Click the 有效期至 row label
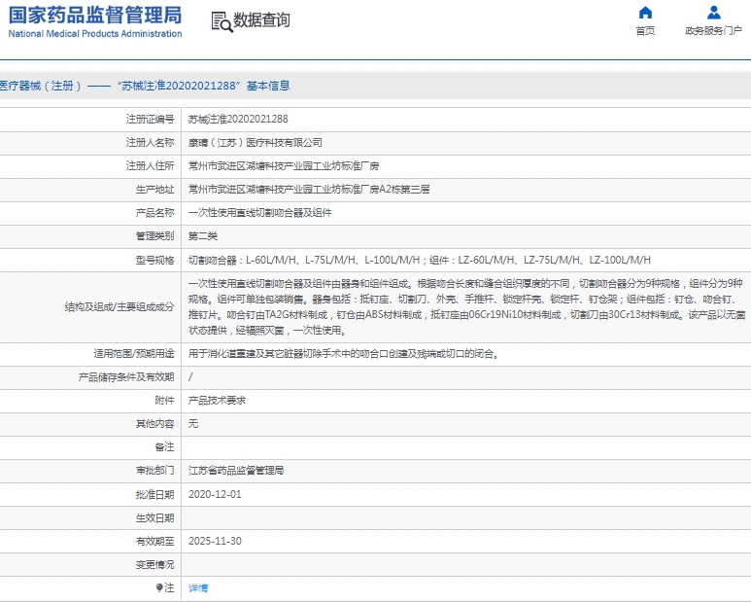 click(x=154, y=541)
